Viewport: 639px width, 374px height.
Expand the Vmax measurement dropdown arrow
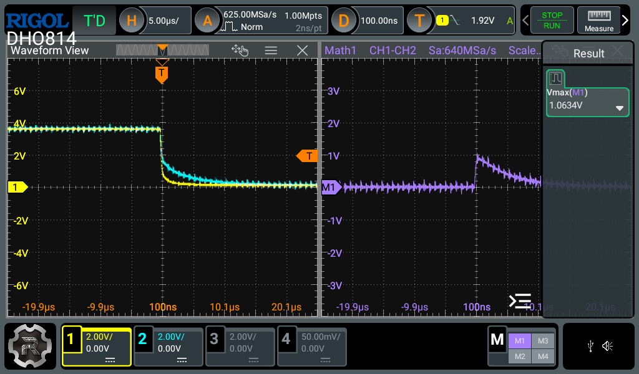point(620,108)
